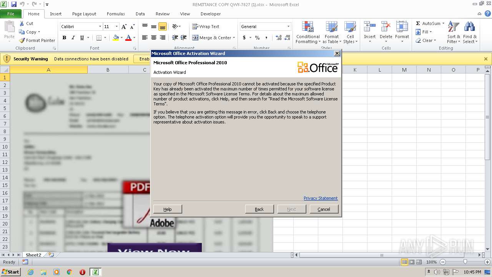
Task: Click the Save icon in Quick Access Toolbar
Action: click(14, 4)
